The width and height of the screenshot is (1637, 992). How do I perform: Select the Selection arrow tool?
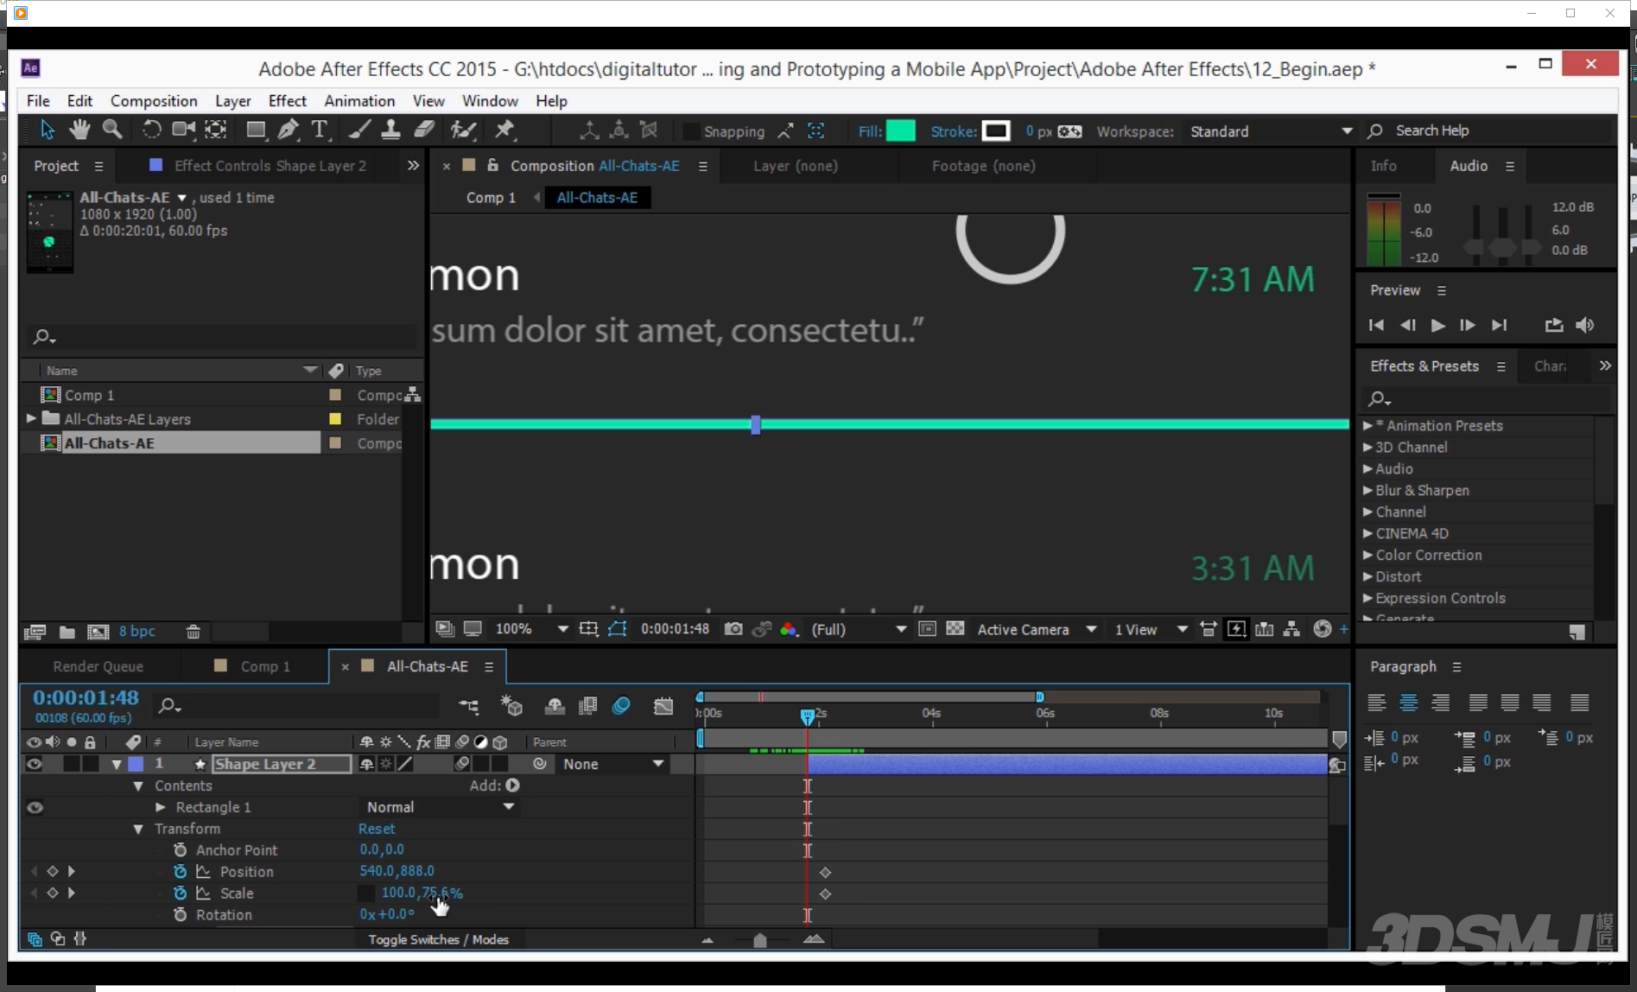pyautogui.click(x=48, y=130)
